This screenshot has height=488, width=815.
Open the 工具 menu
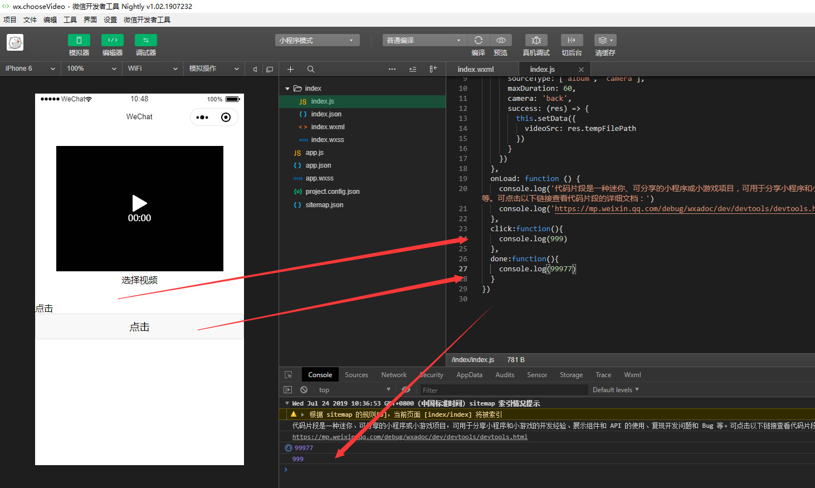(x=70, y=19)
